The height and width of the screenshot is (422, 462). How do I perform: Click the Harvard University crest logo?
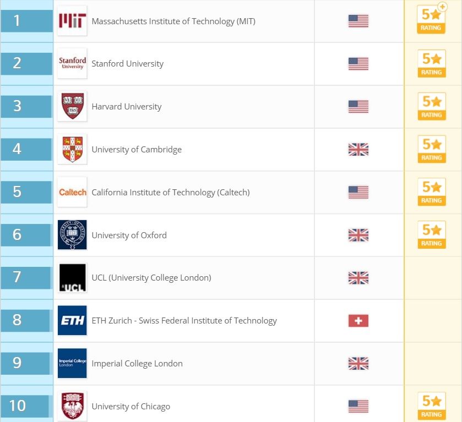point(72,106)
